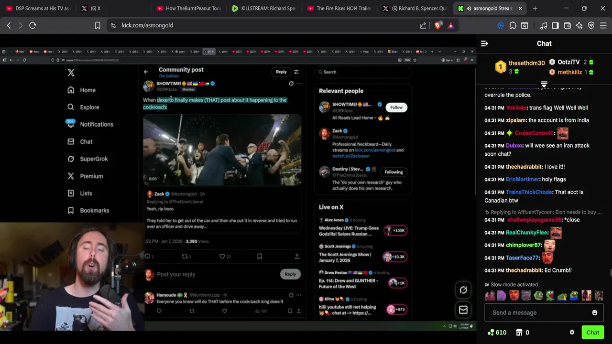Close the asmongold Stream tab
This screenshot has width=612, height=344.
pyautogui.click(x=520, y=8)
